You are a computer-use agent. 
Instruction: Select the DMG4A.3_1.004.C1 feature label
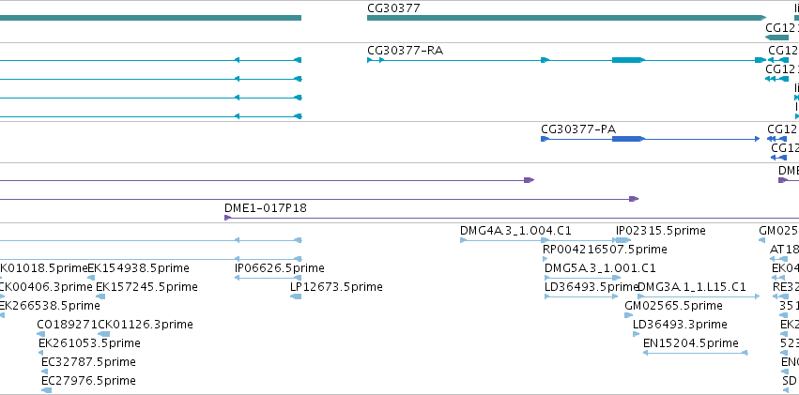[515, 231]
